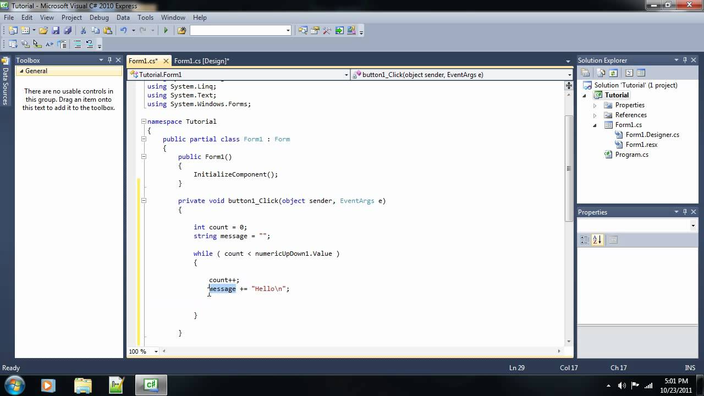704x396 pixels.
Task: Open the Tutorial.Form1 class dropdown
Action: click(x=346, y=75)
